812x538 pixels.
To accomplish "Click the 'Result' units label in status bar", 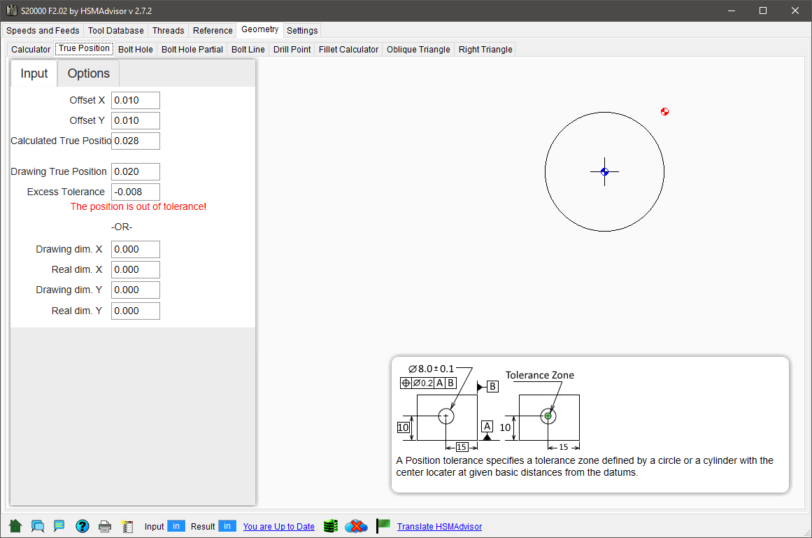I will click(x=203, y=527).
